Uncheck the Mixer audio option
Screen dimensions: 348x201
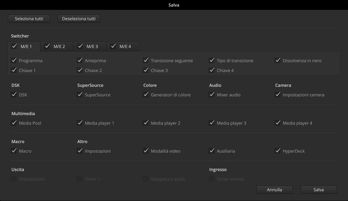coord(211,95)
